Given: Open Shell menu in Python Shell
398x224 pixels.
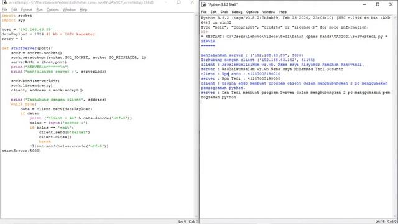Looking at the screenshot, I should (x=224, y=12).
